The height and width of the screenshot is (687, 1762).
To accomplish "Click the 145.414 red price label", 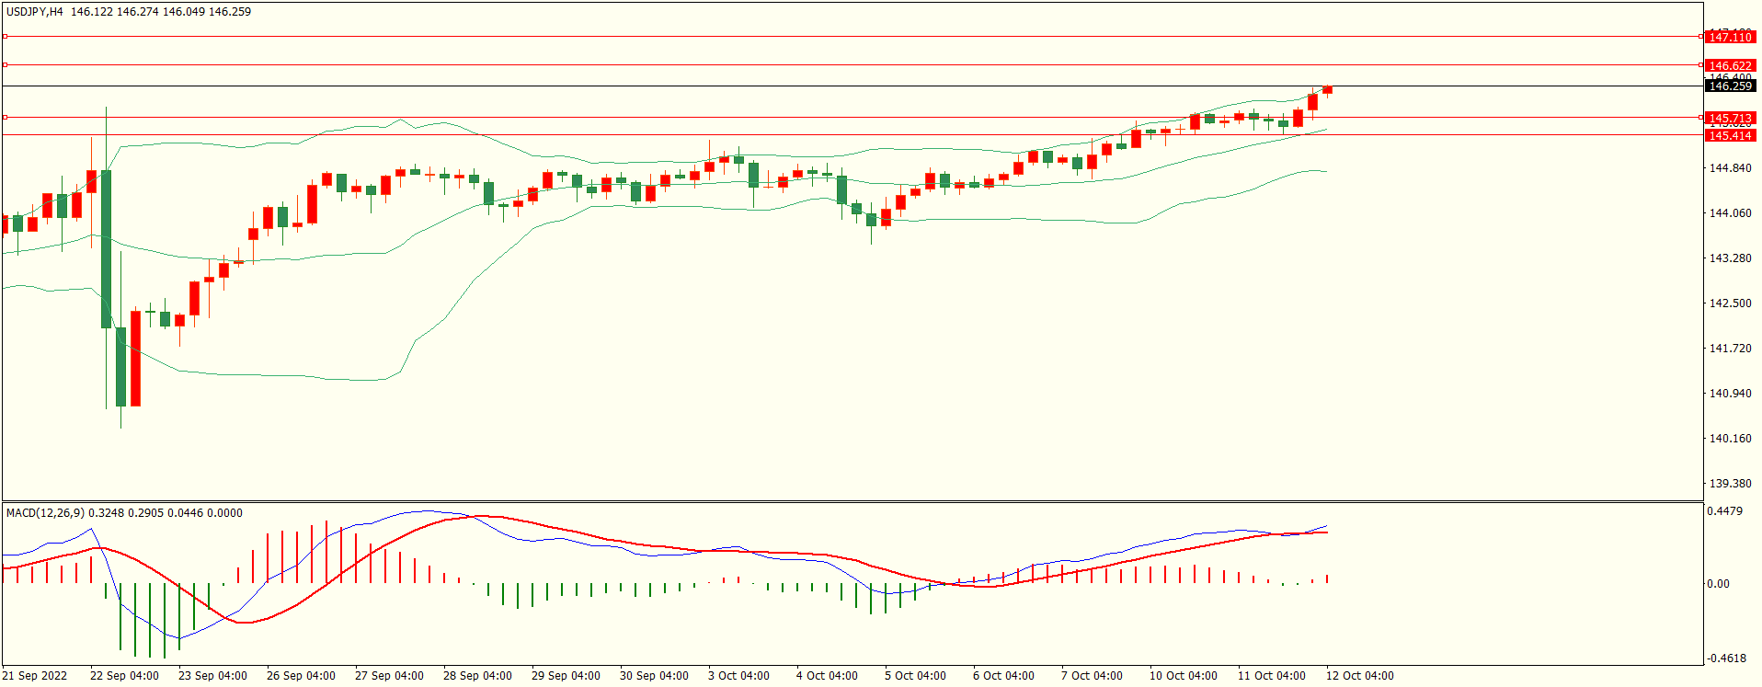I will tap(1729, 135).
